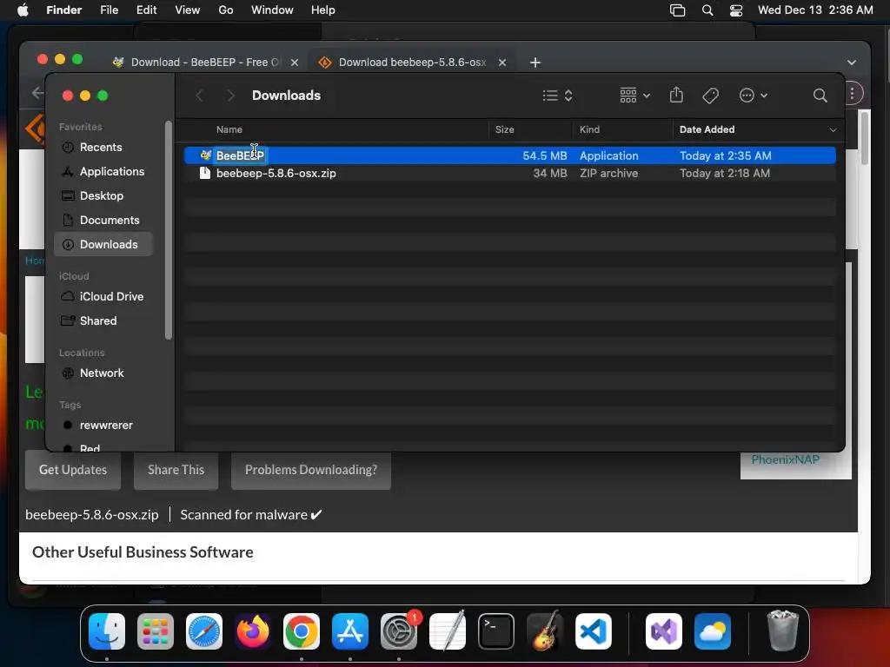This screenshot has height=667, width=890.
Task: Select Recents in Finder sidebar
Action: (101, 147)
